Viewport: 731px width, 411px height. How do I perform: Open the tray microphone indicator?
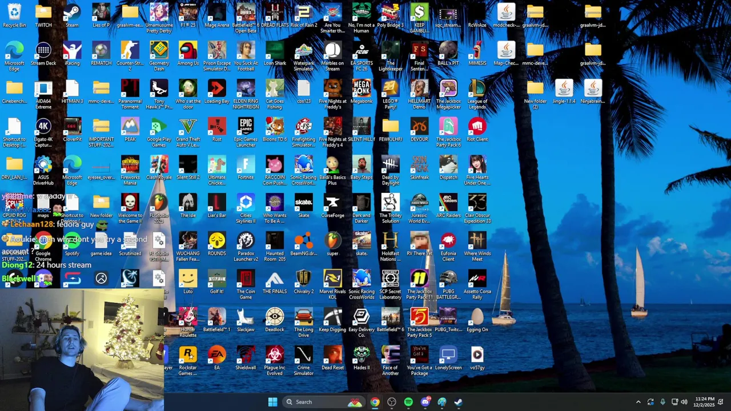662,402
